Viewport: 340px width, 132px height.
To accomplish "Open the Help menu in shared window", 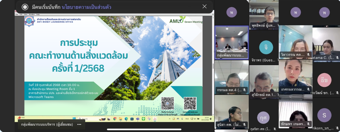I will pyautogui.click(x=38, y=14).
